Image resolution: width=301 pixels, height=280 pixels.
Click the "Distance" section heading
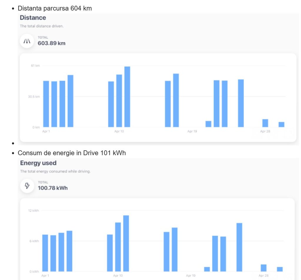33,18
